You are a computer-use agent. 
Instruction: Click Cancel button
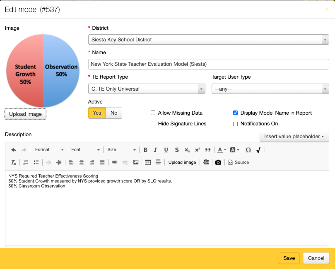pyautogui.click(x=316, y=258)
